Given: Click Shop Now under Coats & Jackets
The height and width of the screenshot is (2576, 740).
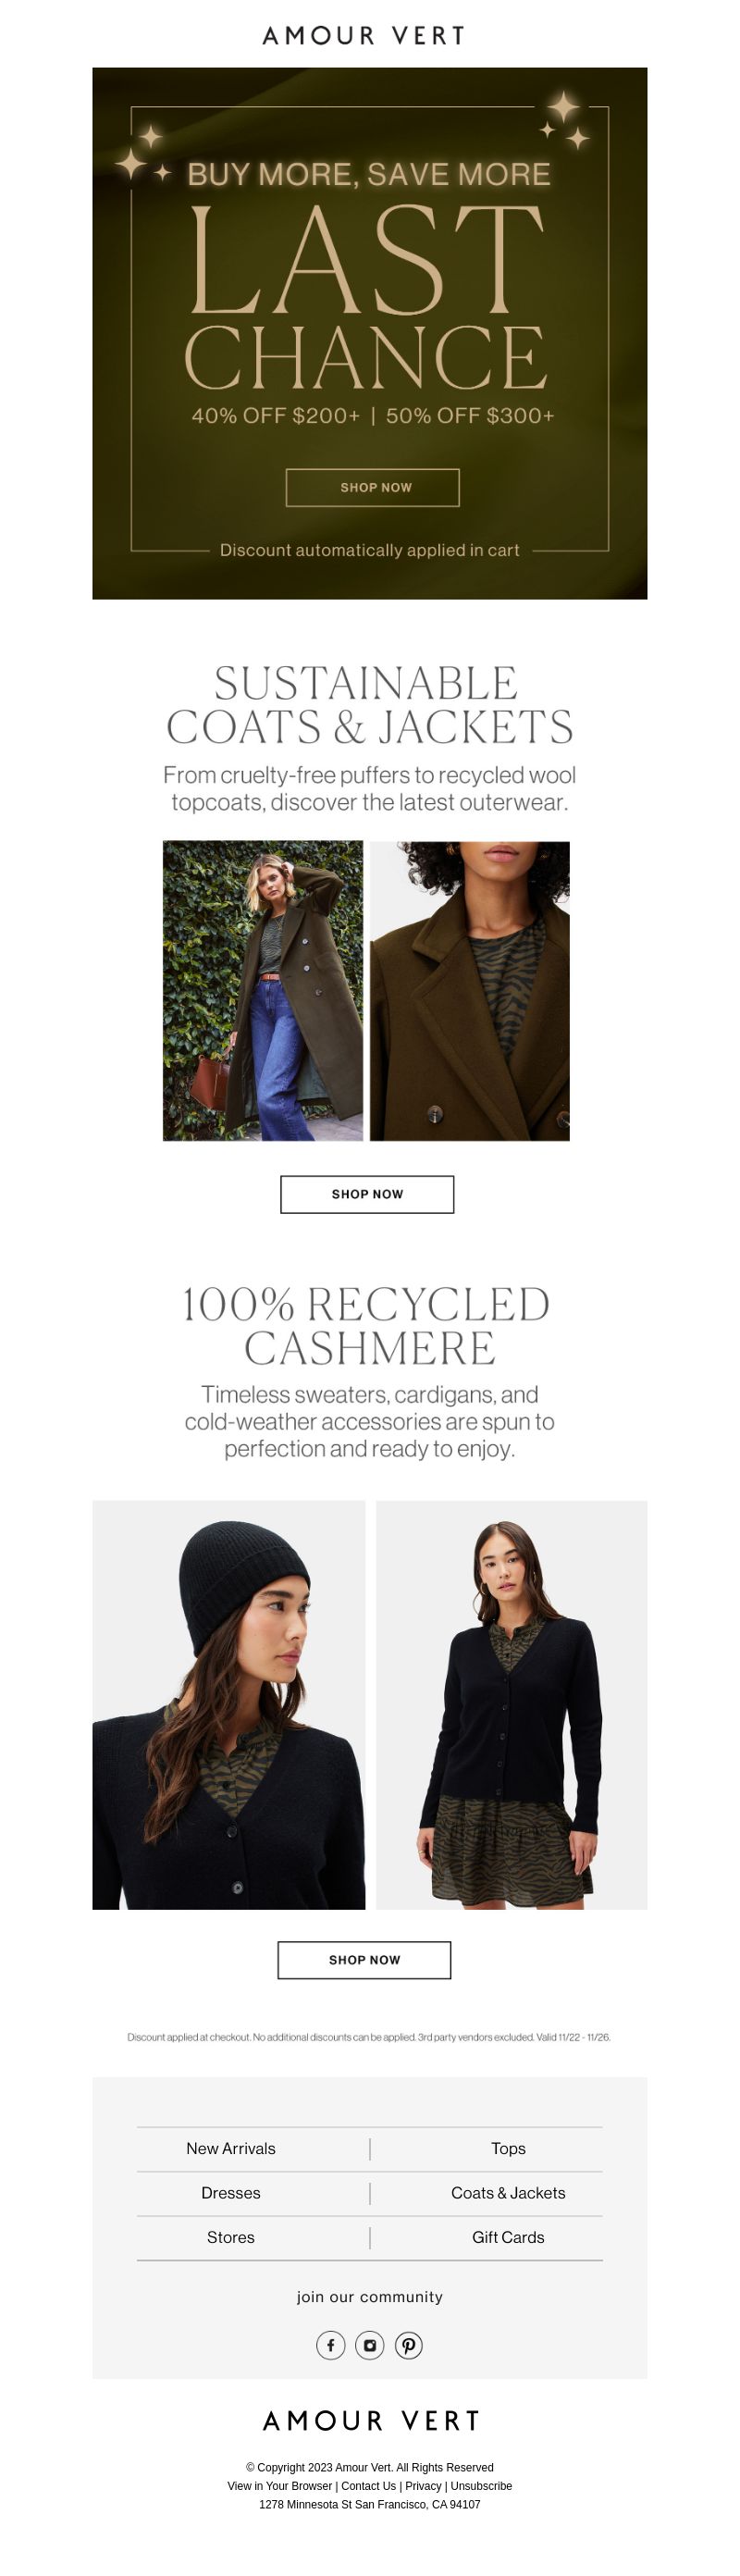Looking at the screenshot, I should tap(367, 1194).
